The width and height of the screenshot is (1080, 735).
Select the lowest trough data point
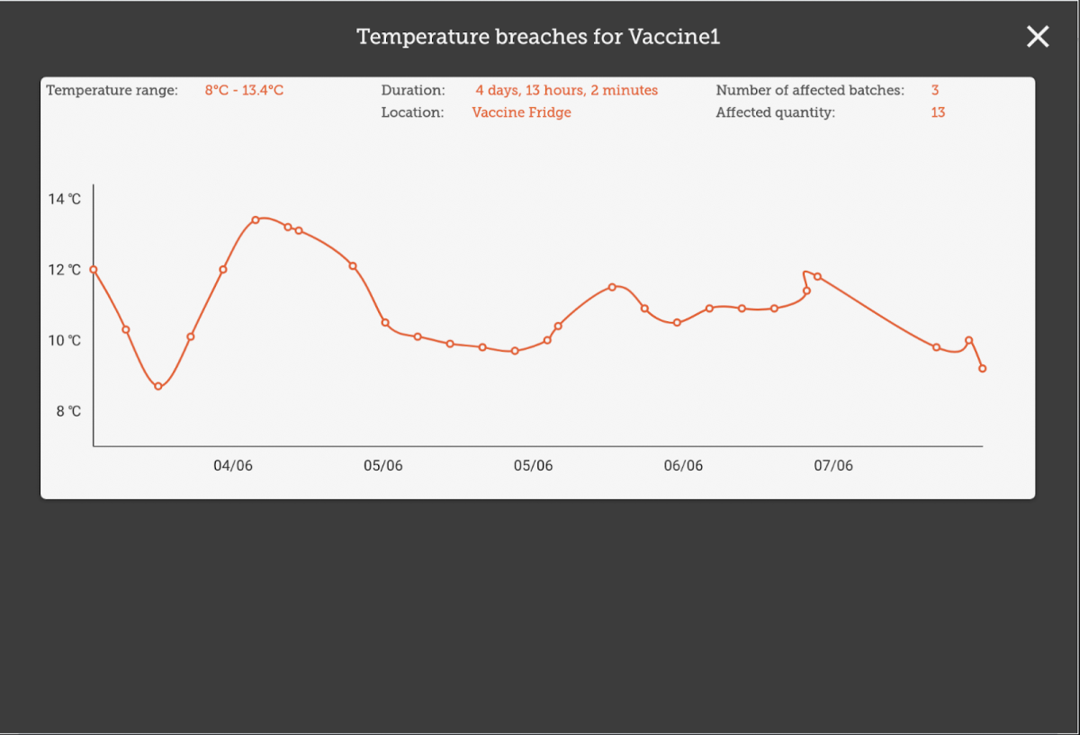(158, 386)
